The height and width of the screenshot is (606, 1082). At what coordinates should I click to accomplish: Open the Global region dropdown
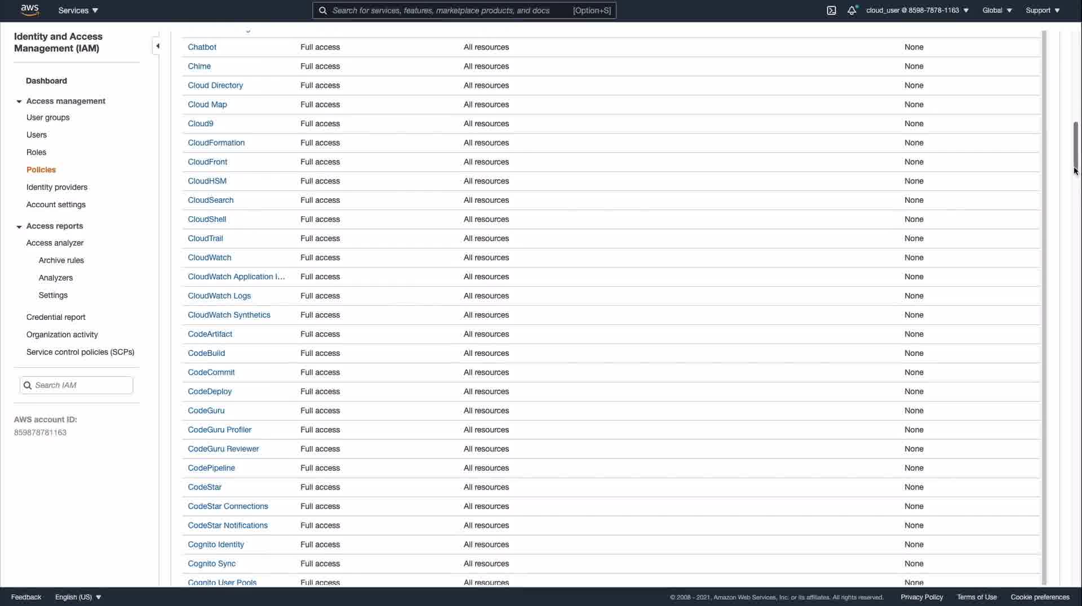(997, 10)
